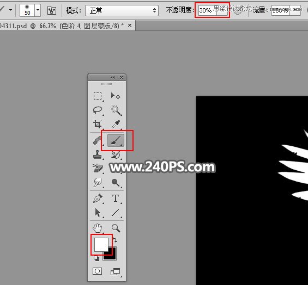The width and height of the screenshot is (308, 285).
Task: Select the Type tool
Action: coord(116,199)
